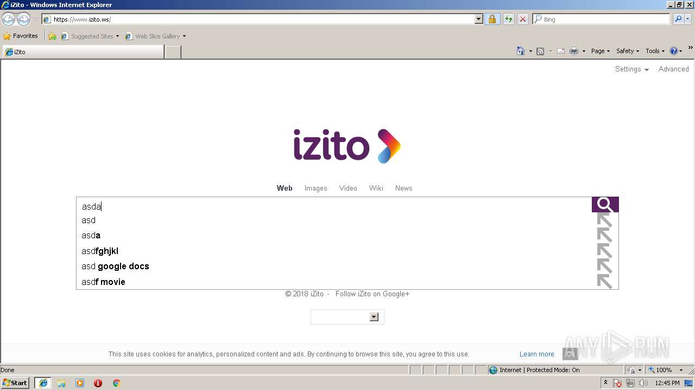Screen dimensions: 695x390
Task: Switch to the Images search tab
Action: click(x=315, y=188)
